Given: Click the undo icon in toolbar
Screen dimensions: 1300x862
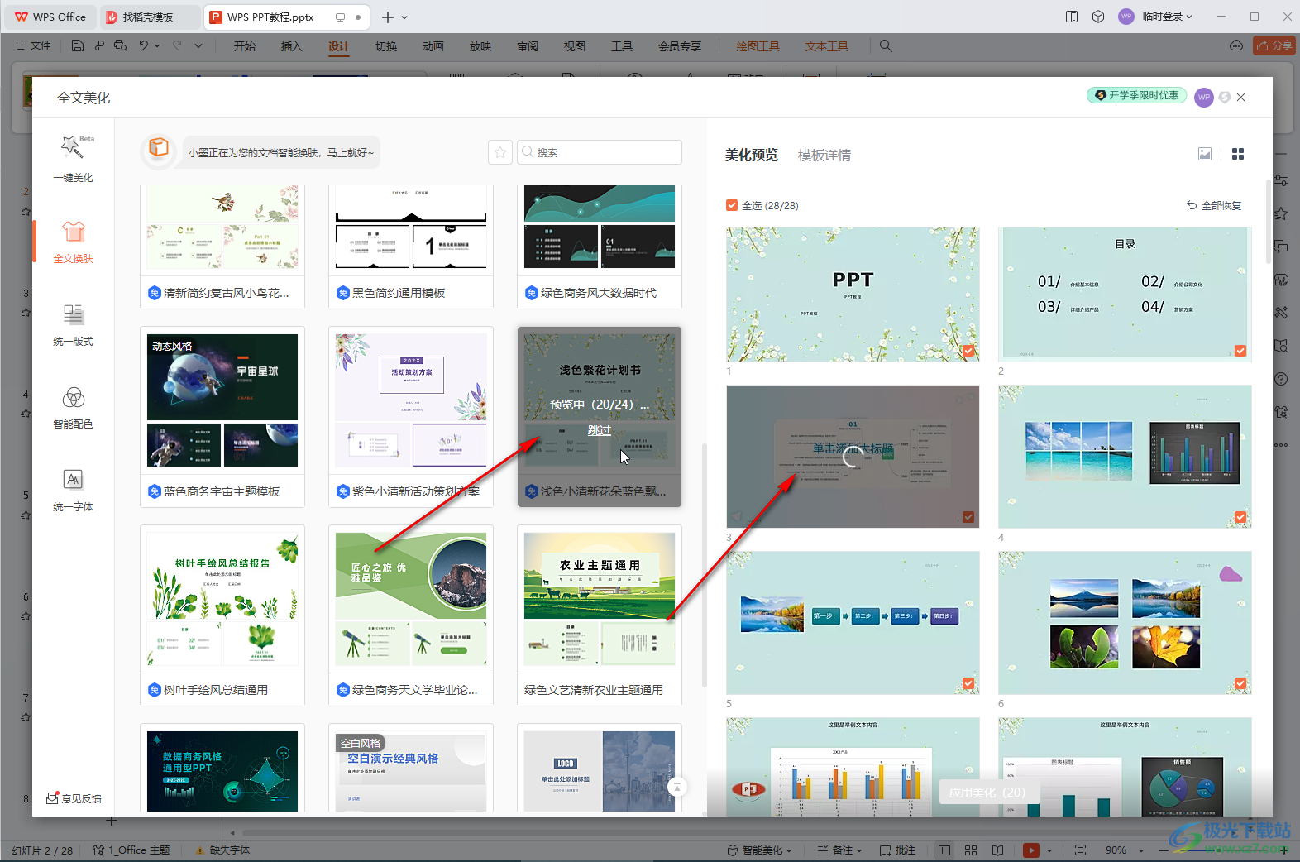Looking at the screenshot, I should pos(144,45).
